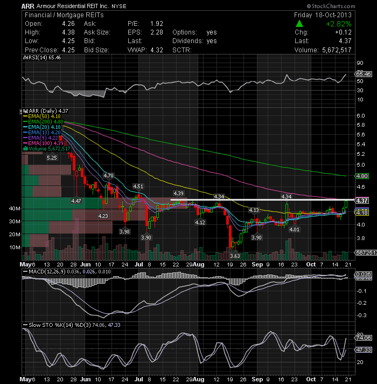This screenshot has width=377, height=384.
Task: Click the volume bars icon in the legend
Action: [x=25, y=149]
